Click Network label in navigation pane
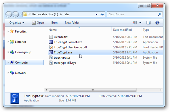 click(x=21, y=73)
